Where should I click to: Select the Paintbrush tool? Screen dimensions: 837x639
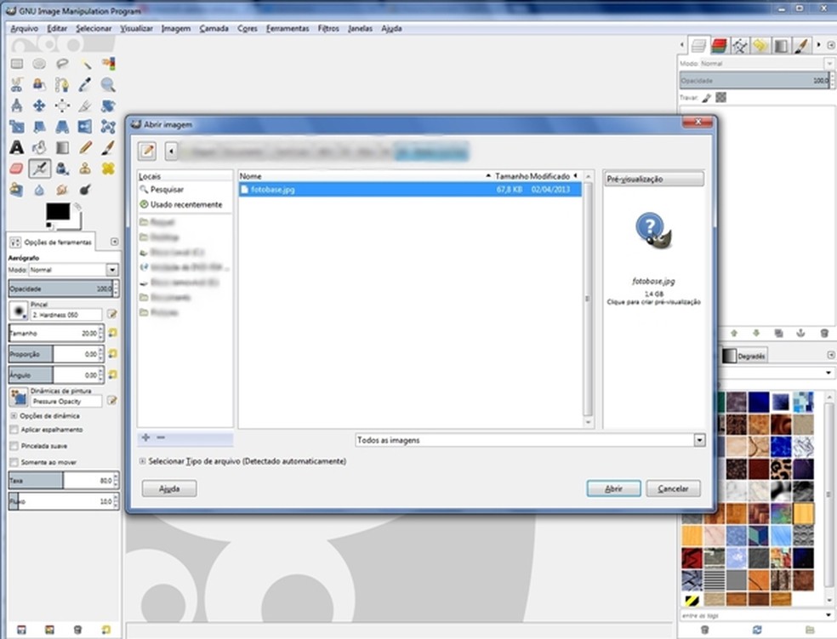(108, 147)
